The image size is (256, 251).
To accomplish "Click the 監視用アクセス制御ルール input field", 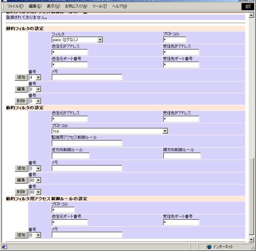I will (x=87, y=143).
